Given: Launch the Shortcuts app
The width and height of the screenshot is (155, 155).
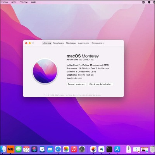Looking at the screenshot, I should click(34, 149).
